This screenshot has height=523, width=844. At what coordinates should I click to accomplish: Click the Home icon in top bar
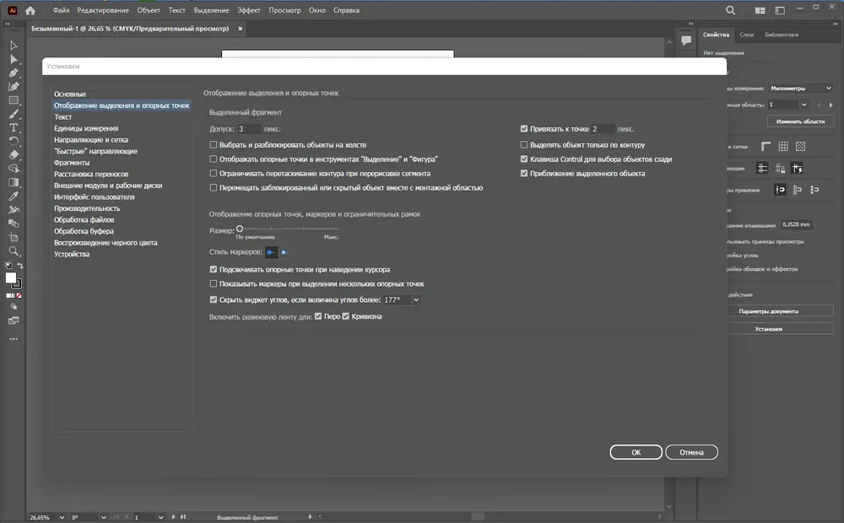click(x=30, y=10)
